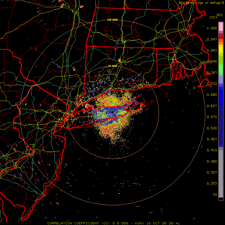Click the 0.787 legend value

pyautogui.click(x=212, y=72)
